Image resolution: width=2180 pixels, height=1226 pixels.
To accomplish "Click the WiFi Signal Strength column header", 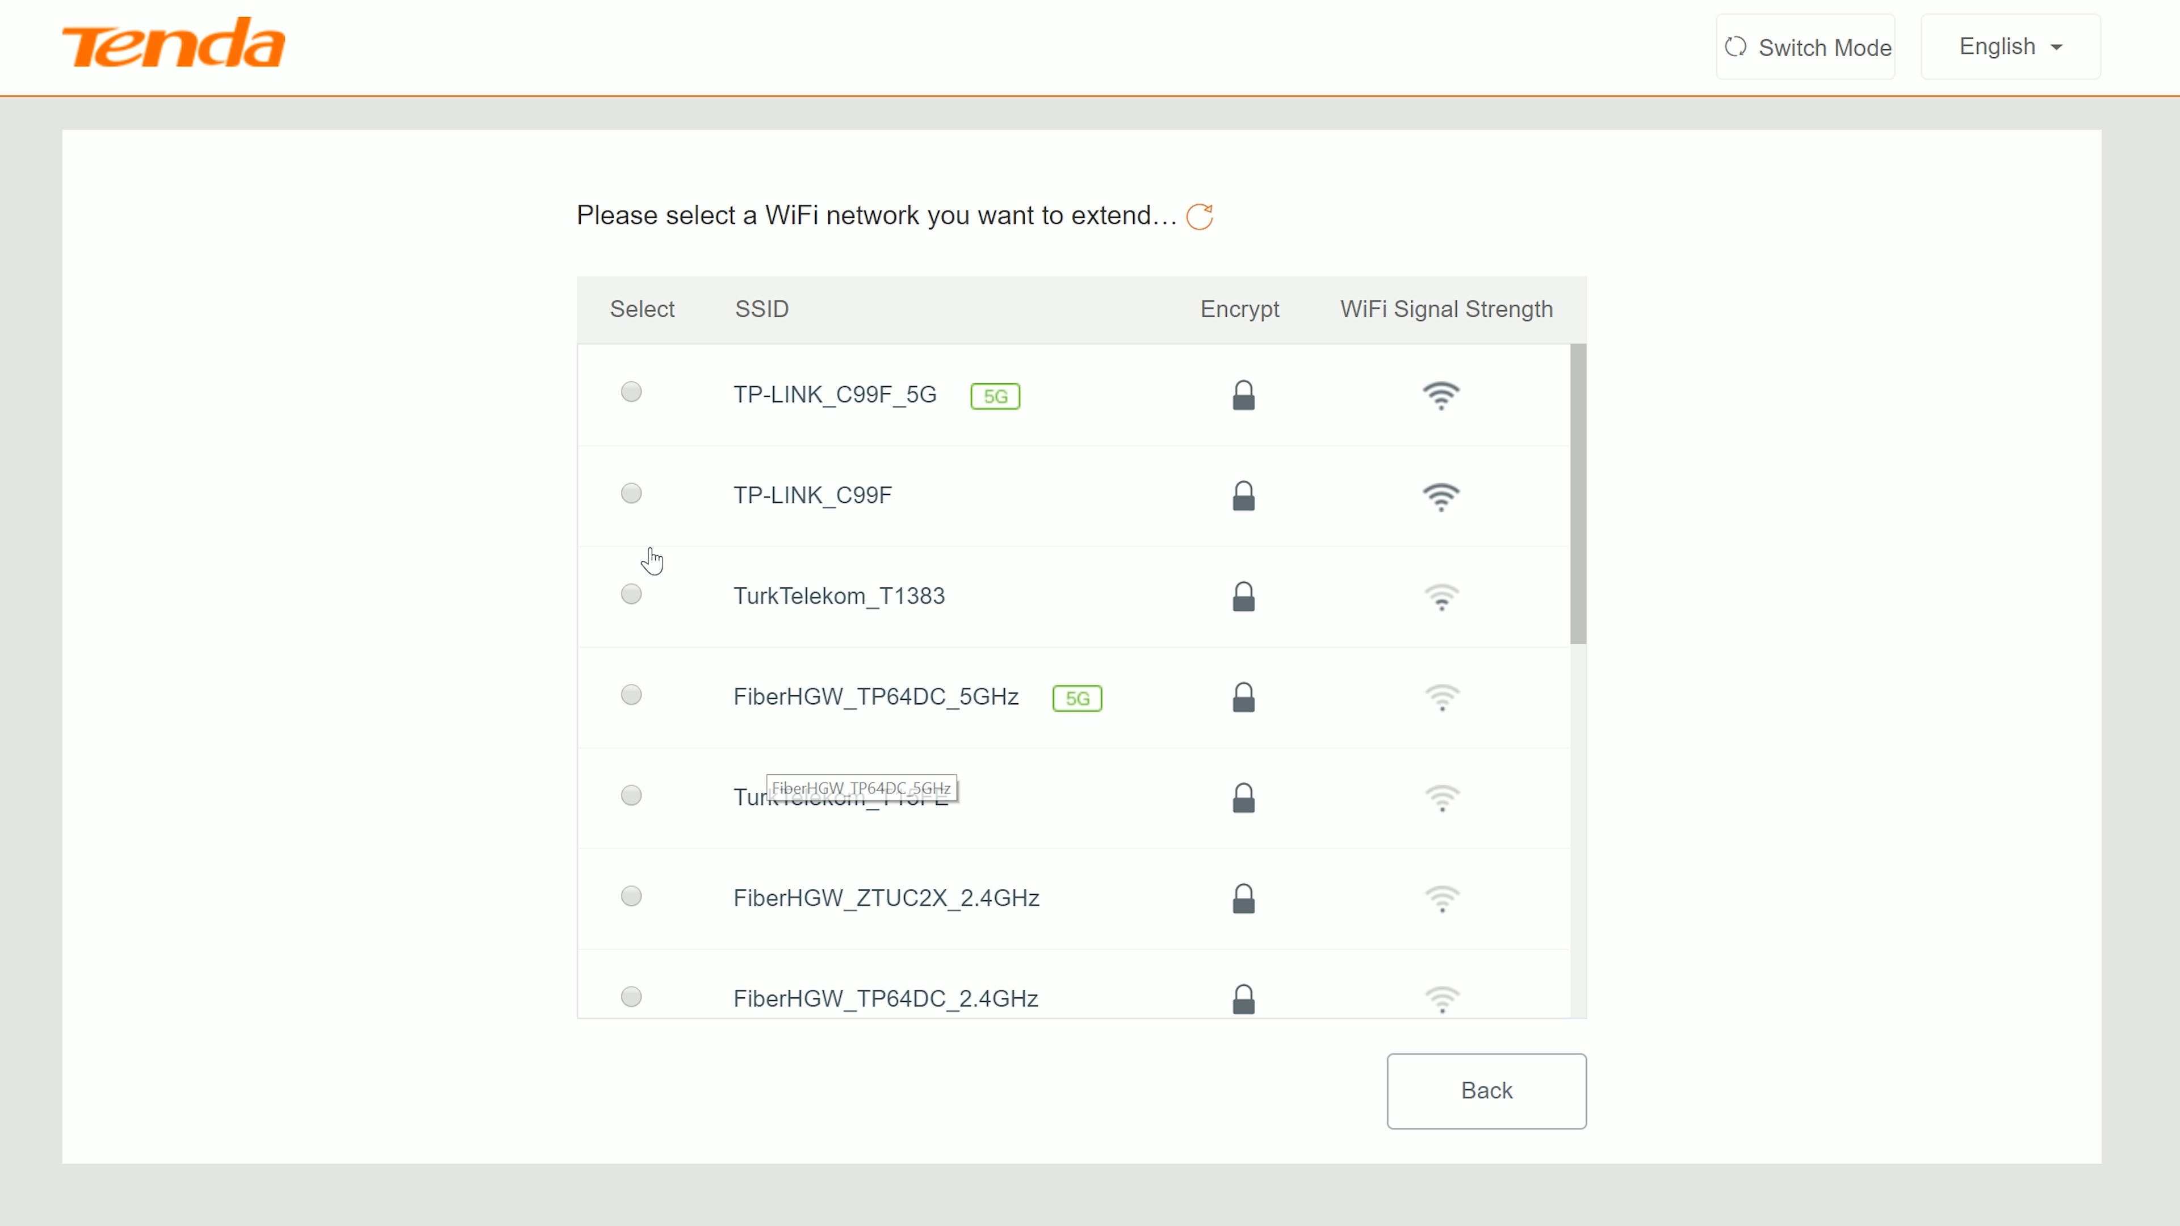I will pos(1447,310).
